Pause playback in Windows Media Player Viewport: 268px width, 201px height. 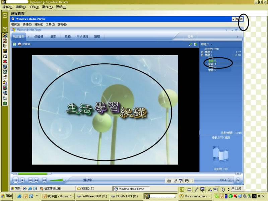[15, 180]
